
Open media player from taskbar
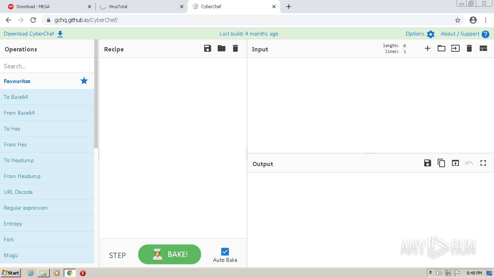[x=57, y=273]
